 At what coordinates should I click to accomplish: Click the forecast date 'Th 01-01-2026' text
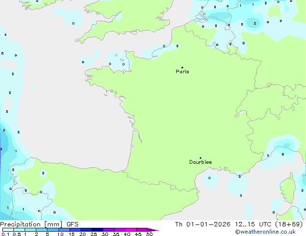(203, 224)
